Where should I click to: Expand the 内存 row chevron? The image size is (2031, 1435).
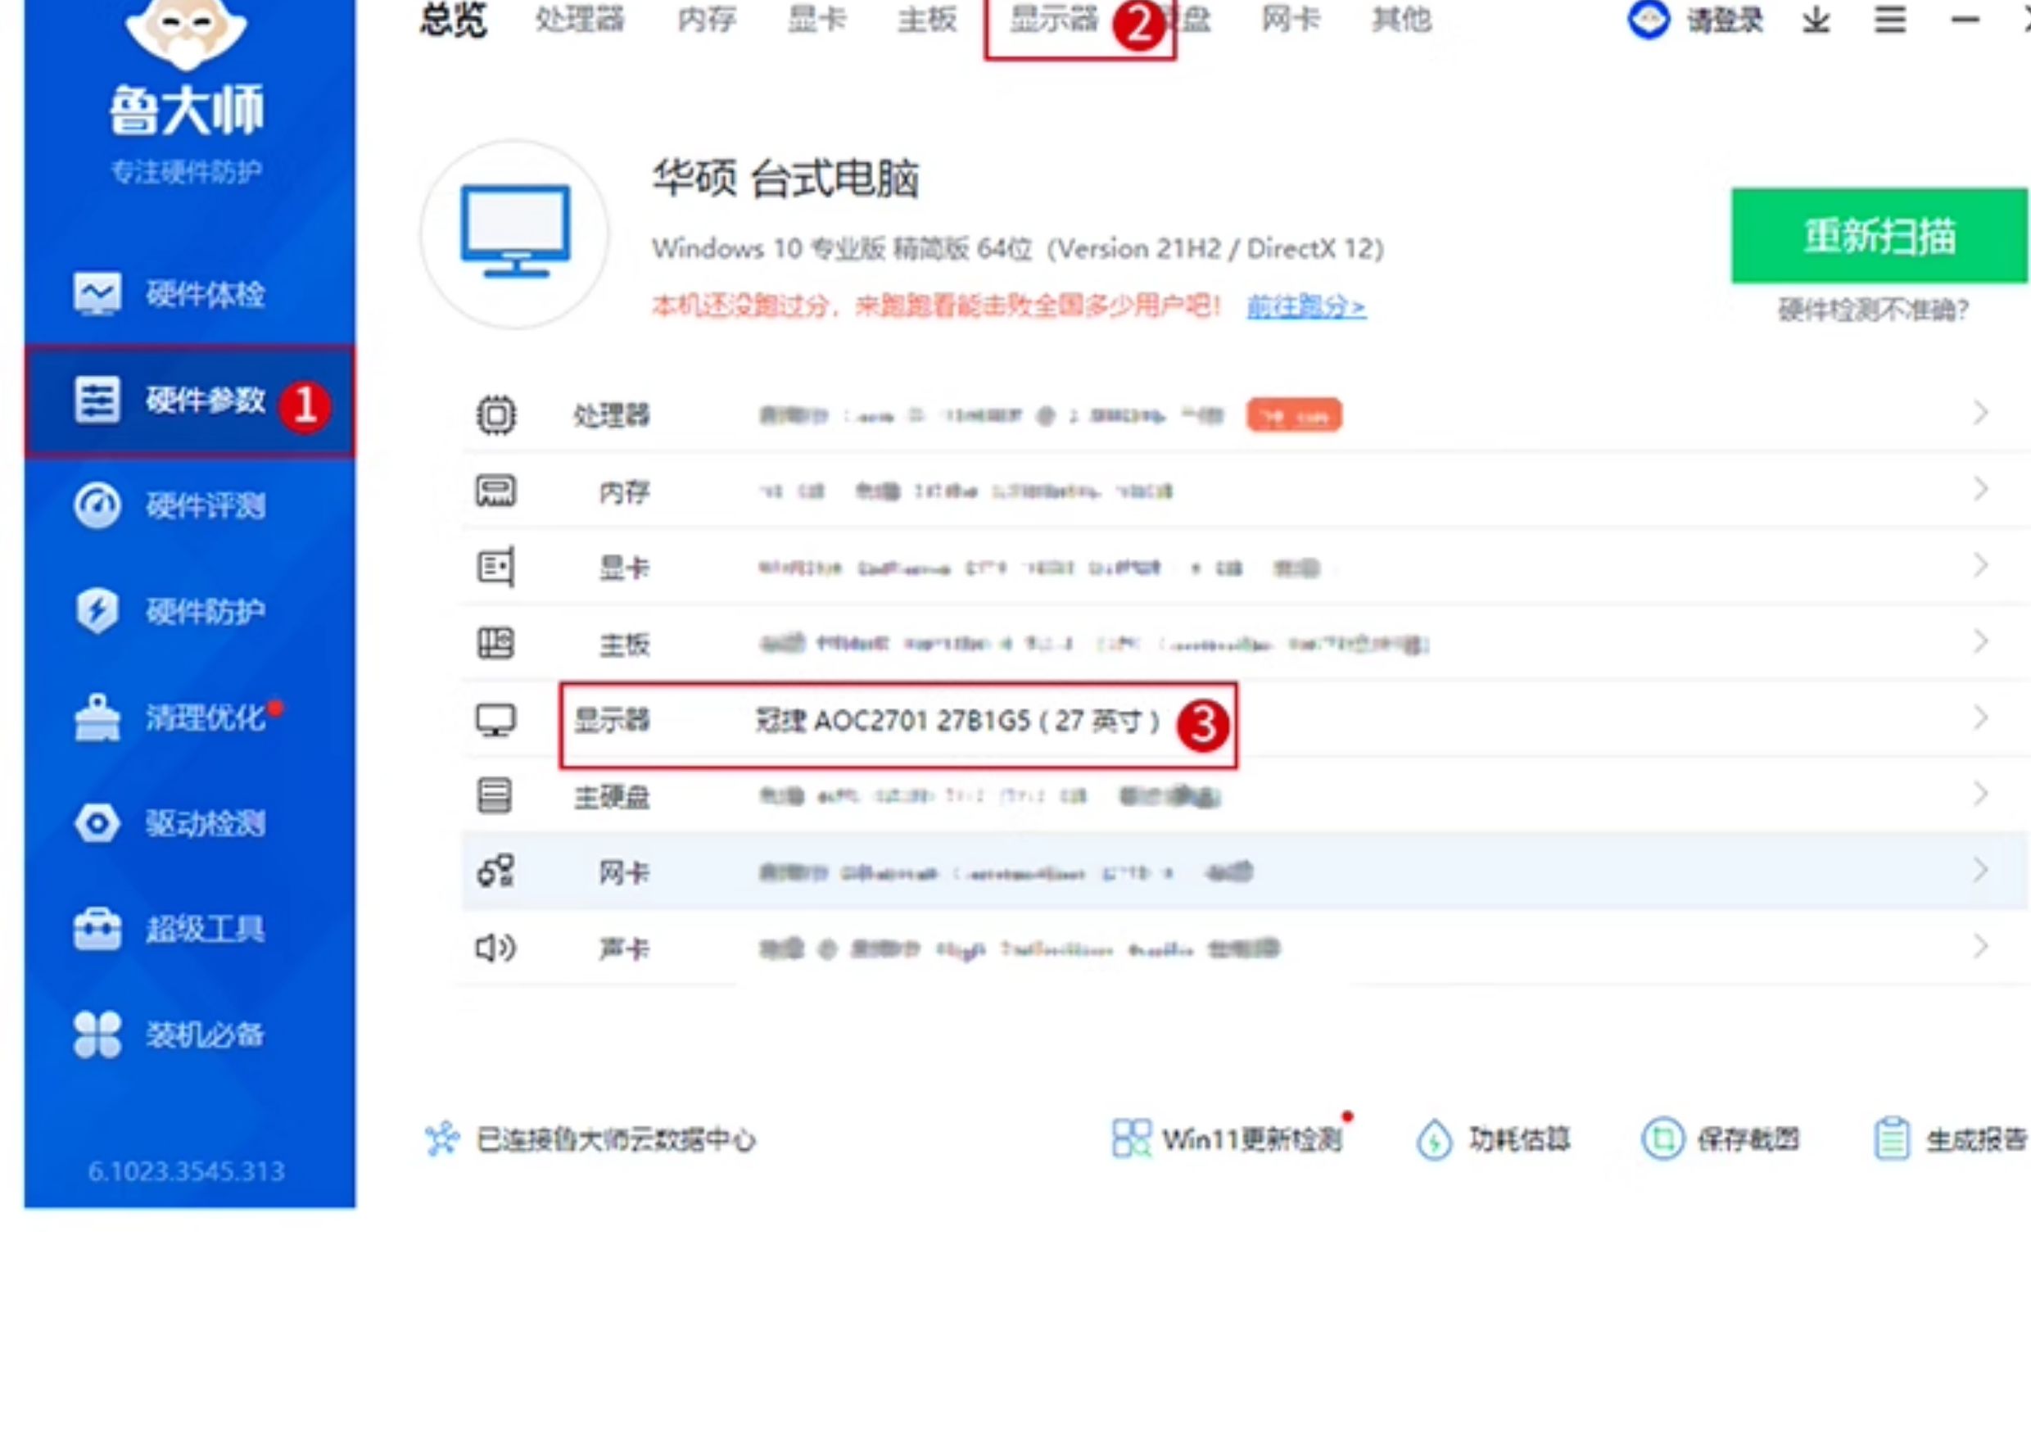pyautogui.click(x=1980, y=489)
